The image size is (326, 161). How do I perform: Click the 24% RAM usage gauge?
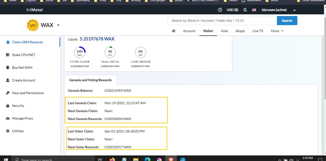click(80, 52)
